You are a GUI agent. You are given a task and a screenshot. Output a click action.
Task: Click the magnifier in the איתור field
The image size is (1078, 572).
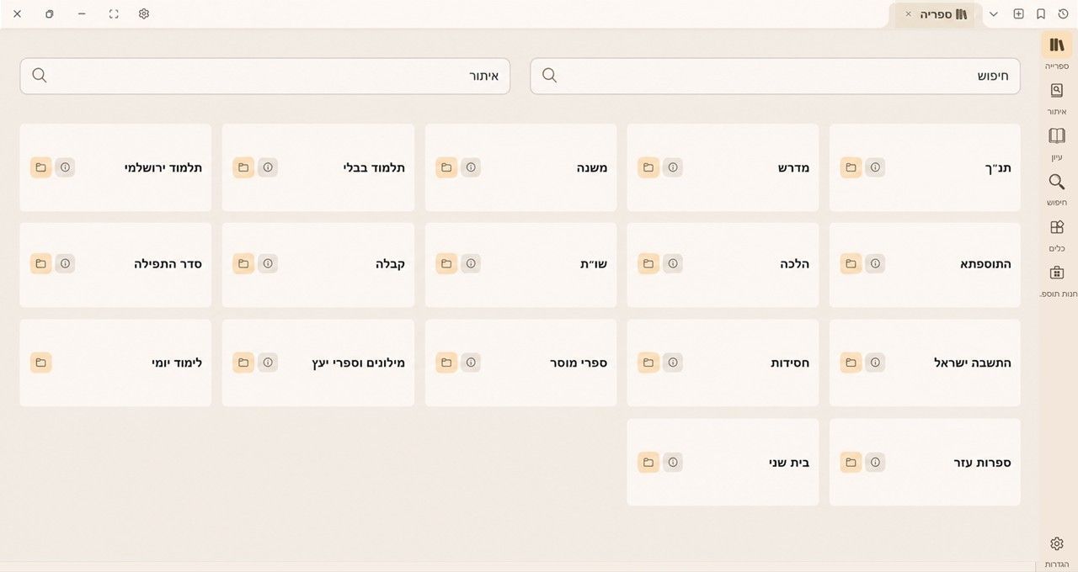(40, 76)
